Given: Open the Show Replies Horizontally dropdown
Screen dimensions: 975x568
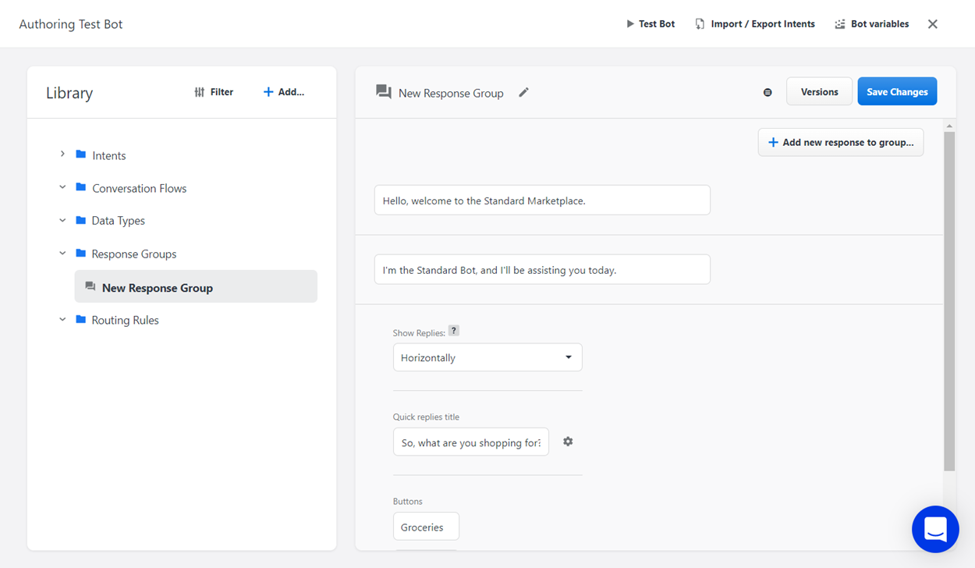Looking at the screenshot, I should click(487, 357).
